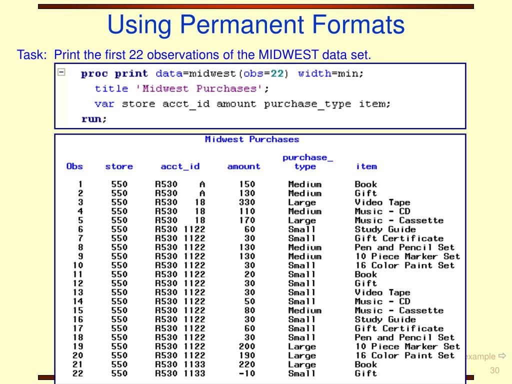Click acct_id 'R530 A' in observation 2
Viewport: 512px width, 384px height.
coord(180,193)
